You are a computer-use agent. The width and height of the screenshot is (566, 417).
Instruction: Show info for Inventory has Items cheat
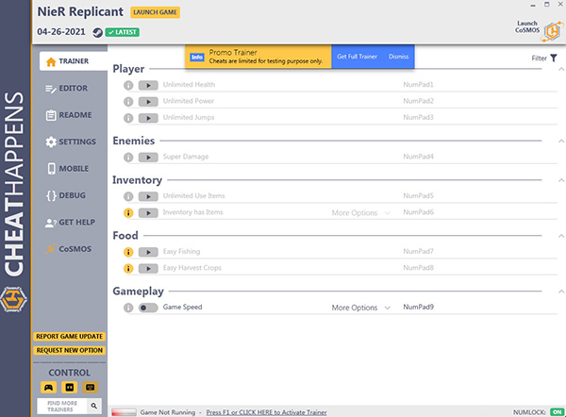[128, 212]
